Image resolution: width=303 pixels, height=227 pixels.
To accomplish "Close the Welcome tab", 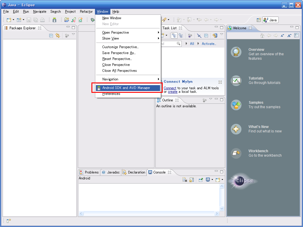I will [250, 28].
